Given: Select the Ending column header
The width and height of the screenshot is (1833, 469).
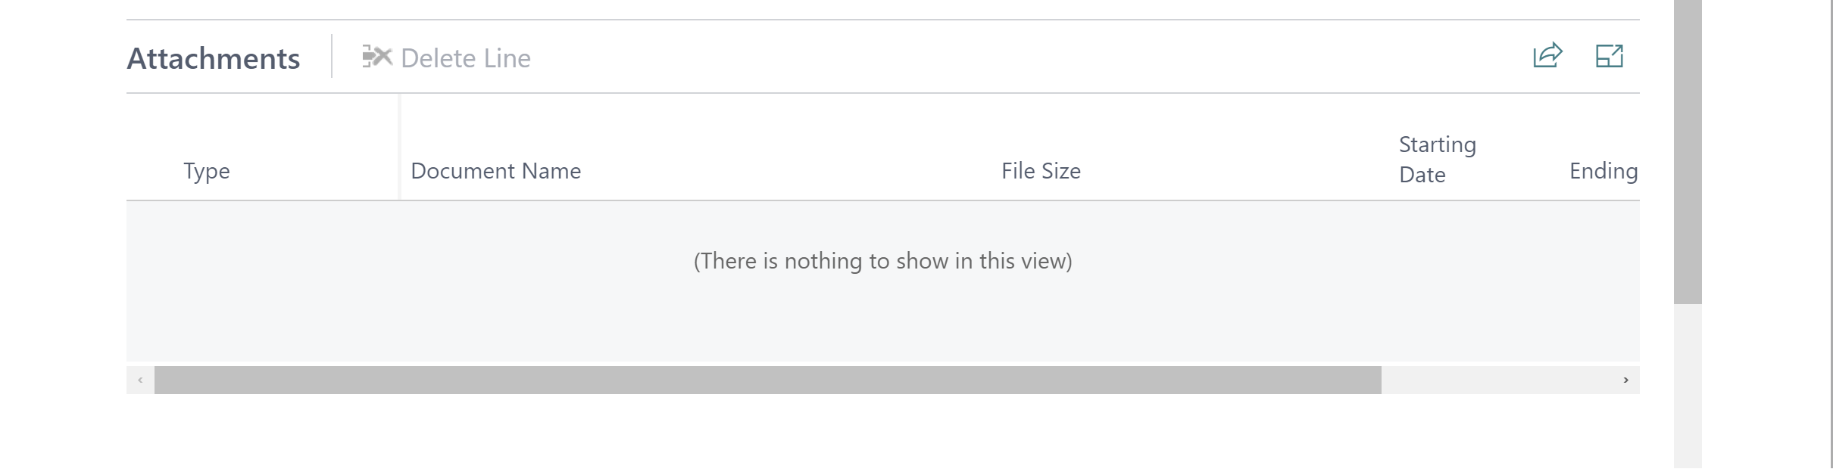Looking at the screenshot, I should click(1603, 171).
